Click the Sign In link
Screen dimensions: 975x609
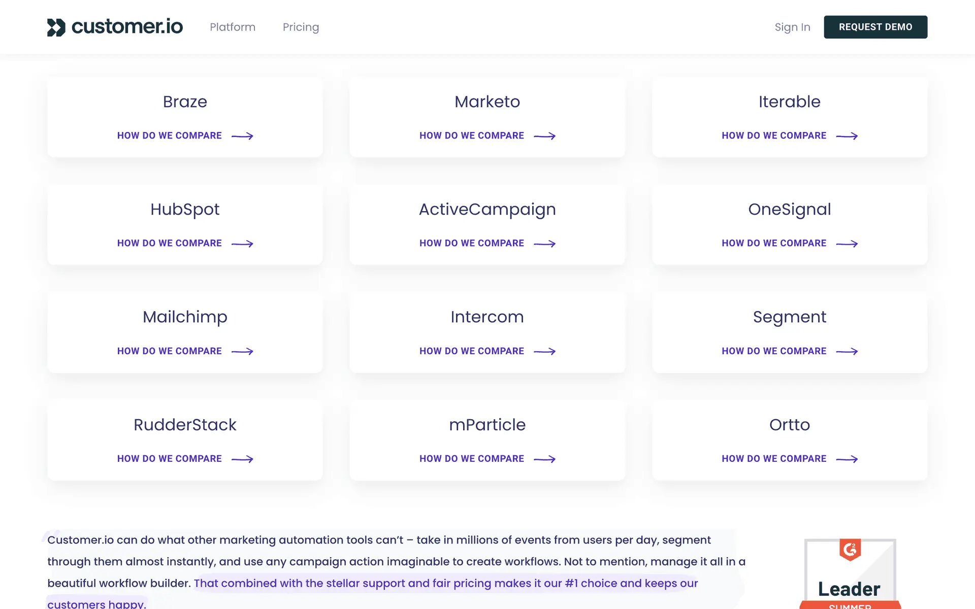click(x=792, y=27)
